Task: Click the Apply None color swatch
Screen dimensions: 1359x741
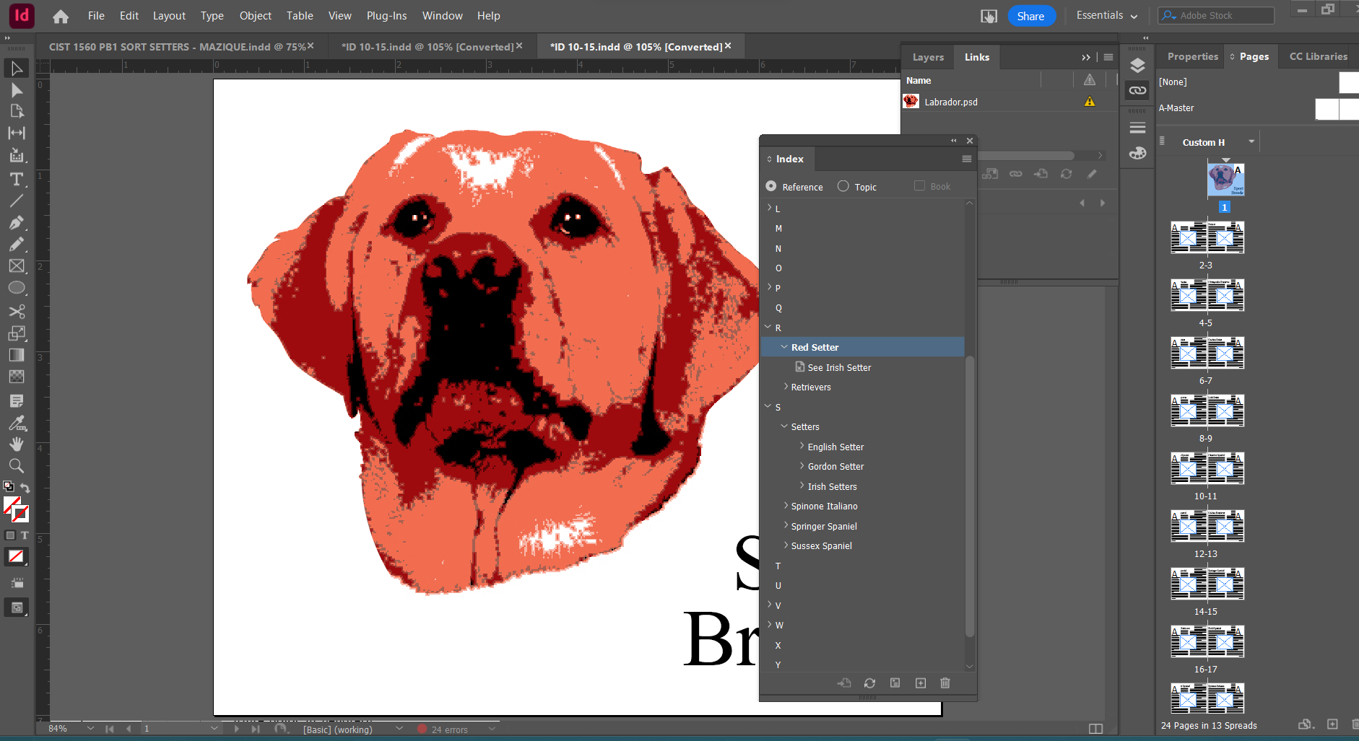Action: point(16,556)
